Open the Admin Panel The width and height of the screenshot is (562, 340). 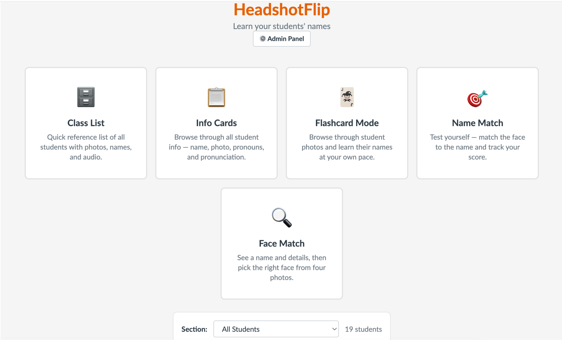click(x=282, y=39)
